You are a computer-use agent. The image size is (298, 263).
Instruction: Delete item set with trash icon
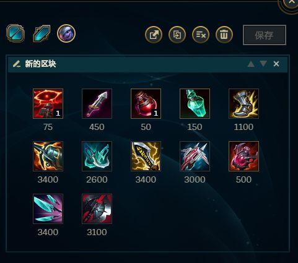224,35
